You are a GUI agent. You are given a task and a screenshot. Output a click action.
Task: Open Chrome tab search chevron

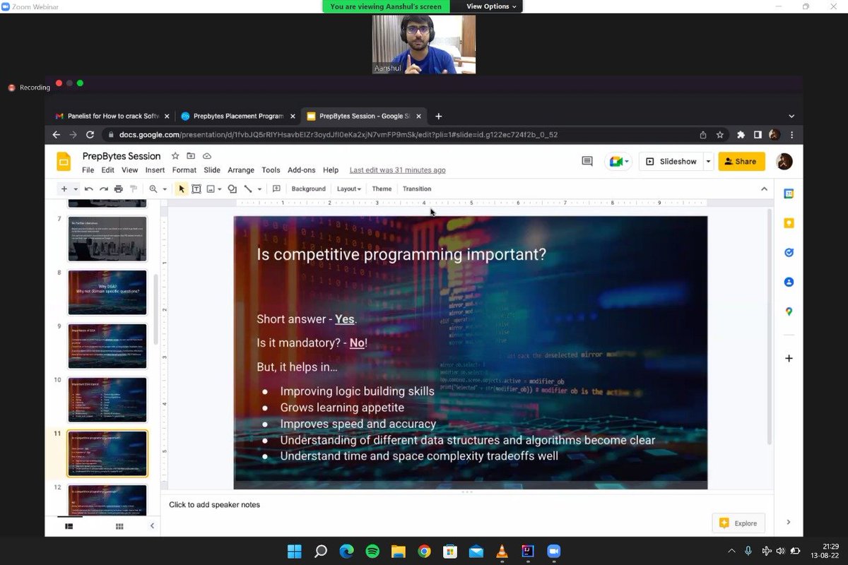click(x=791, y=116)
